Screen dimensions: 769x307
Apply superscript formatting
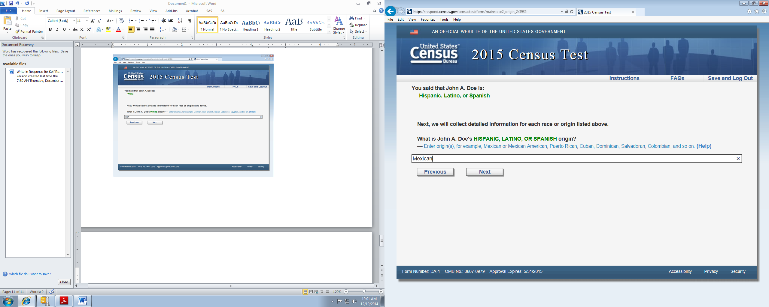(x=89, y=29)
